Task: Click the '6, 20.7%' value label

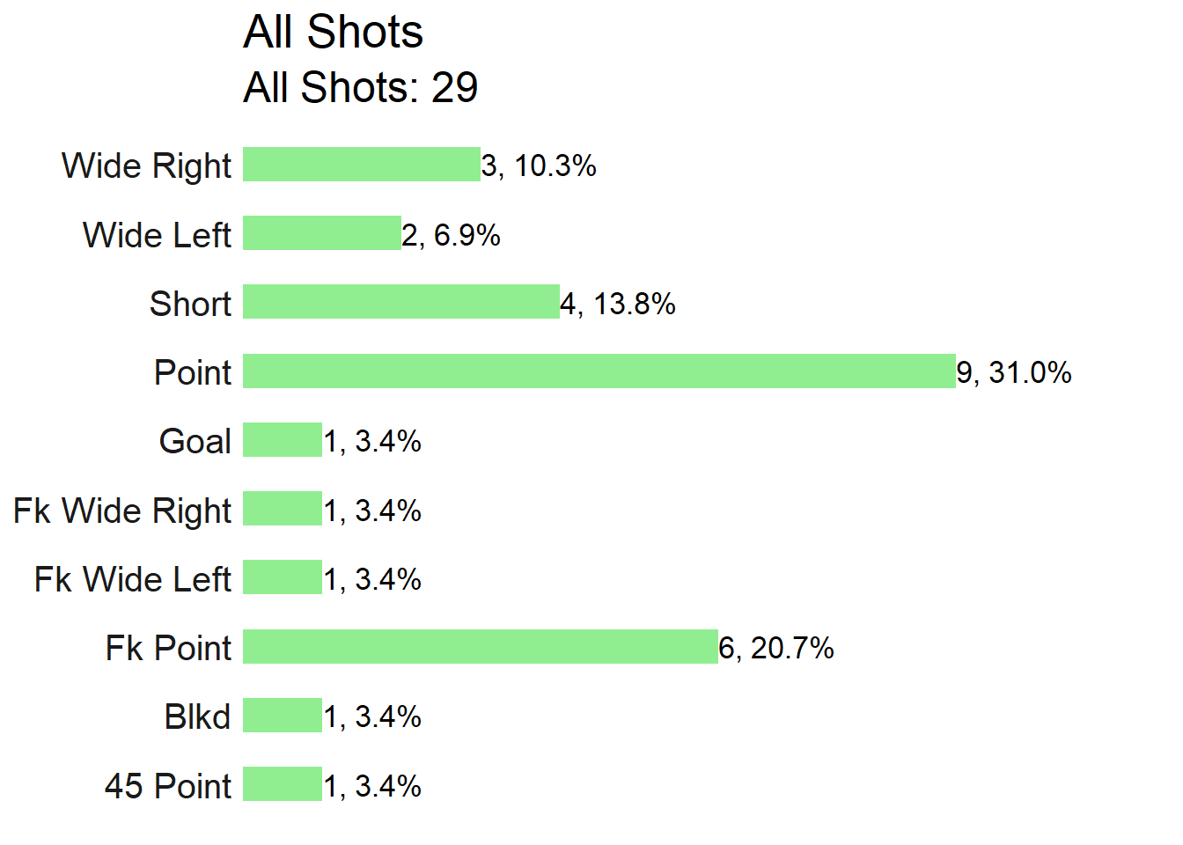Action: pyautogui.click(x=776, y=648)
